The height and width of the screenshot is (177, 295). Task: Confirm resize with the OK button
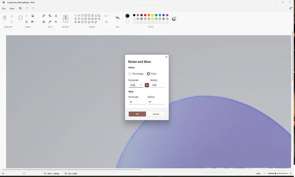coord(137,114)
